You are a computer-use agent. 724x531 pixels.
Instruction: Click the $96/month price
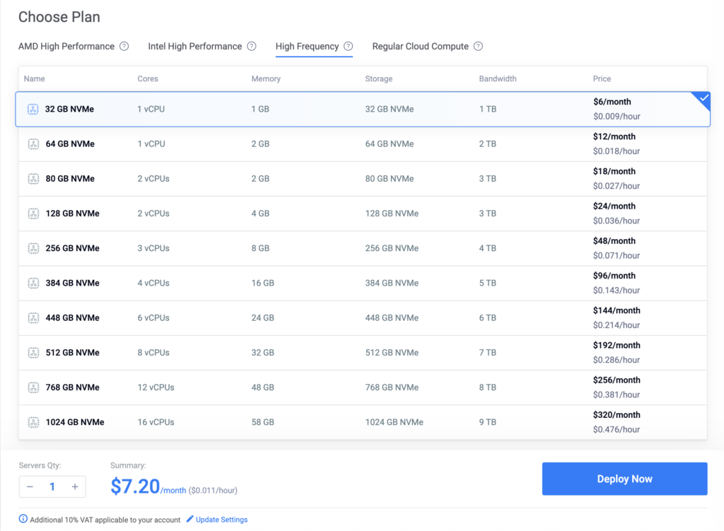[x=614, y=276]
